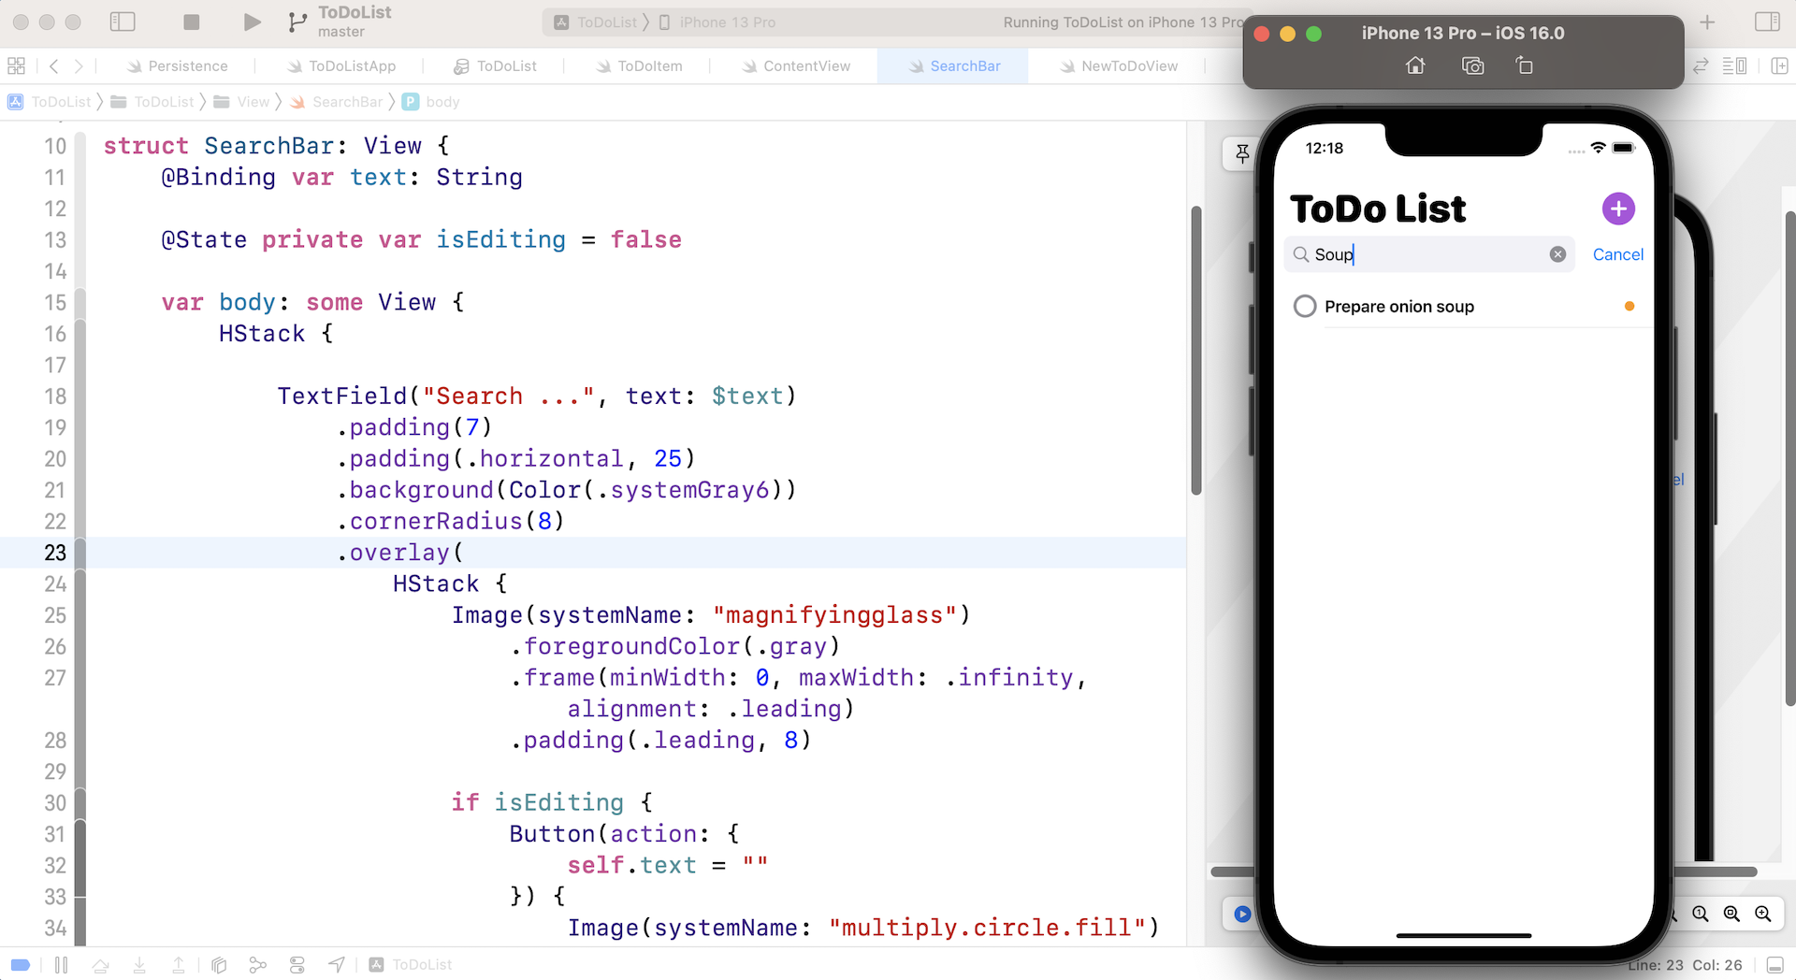Screen dimensions: 1796x980
Task: Toggle breakpoints in the debug bar
Action: pos(21,964)
